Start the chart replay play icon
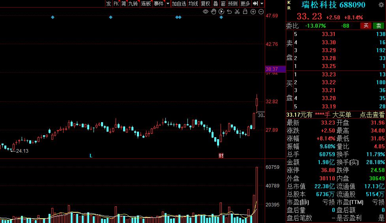 pos(221,11)
